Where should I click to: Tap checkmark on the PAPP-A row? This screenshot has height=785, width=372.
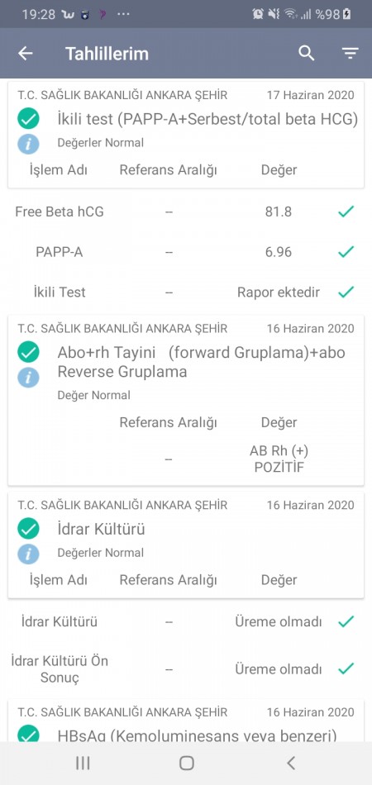point(346,252)
